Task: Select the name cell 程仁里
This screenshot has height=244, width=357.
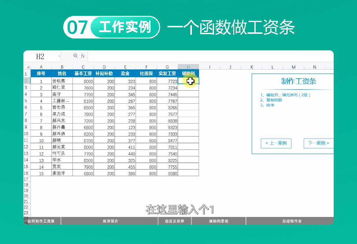Action: [62, 88]
